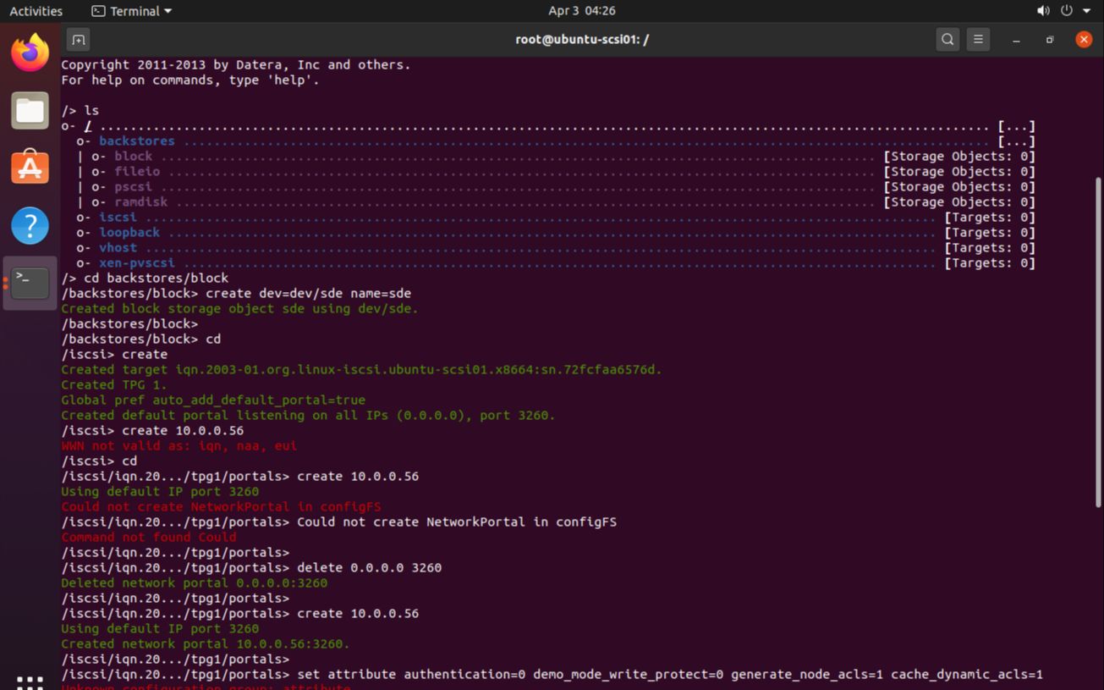Click 'Deleted network portal 0.0.0.0:3260' line
The image size is (1104, 690).
click(194, 583)
